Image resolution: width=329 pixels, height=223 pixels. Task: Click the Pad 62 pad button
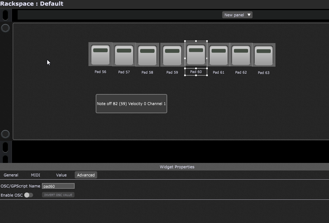241,55
